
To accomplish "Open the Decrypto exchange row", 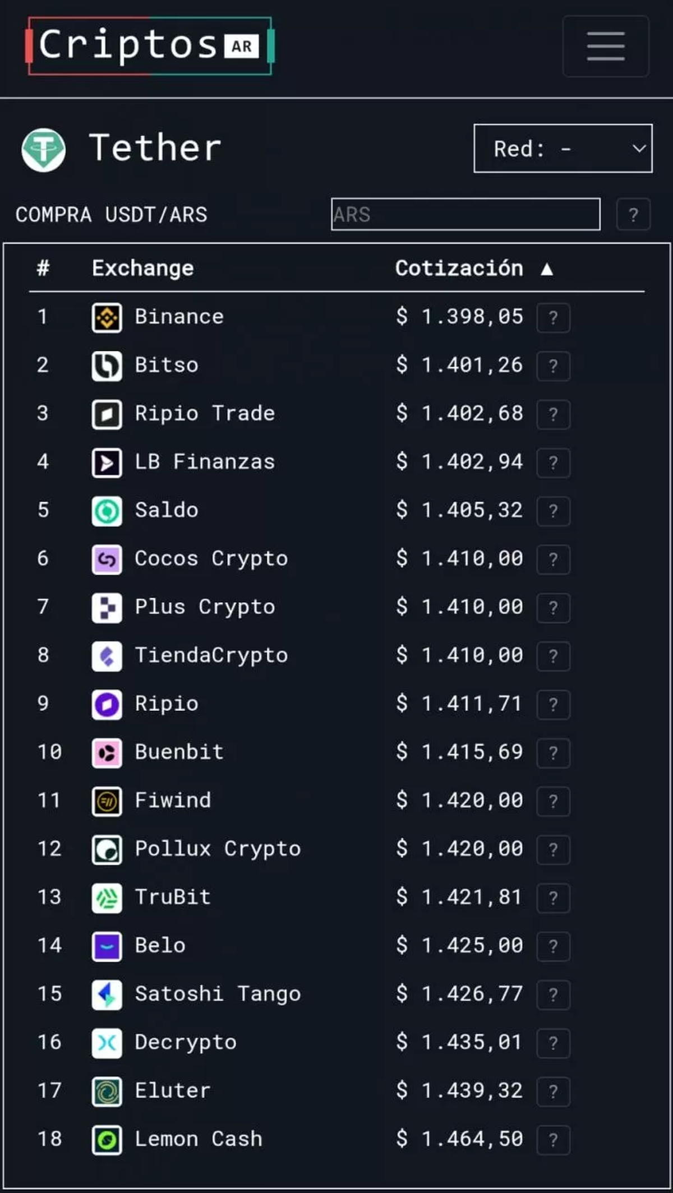I will (186, 1042).
